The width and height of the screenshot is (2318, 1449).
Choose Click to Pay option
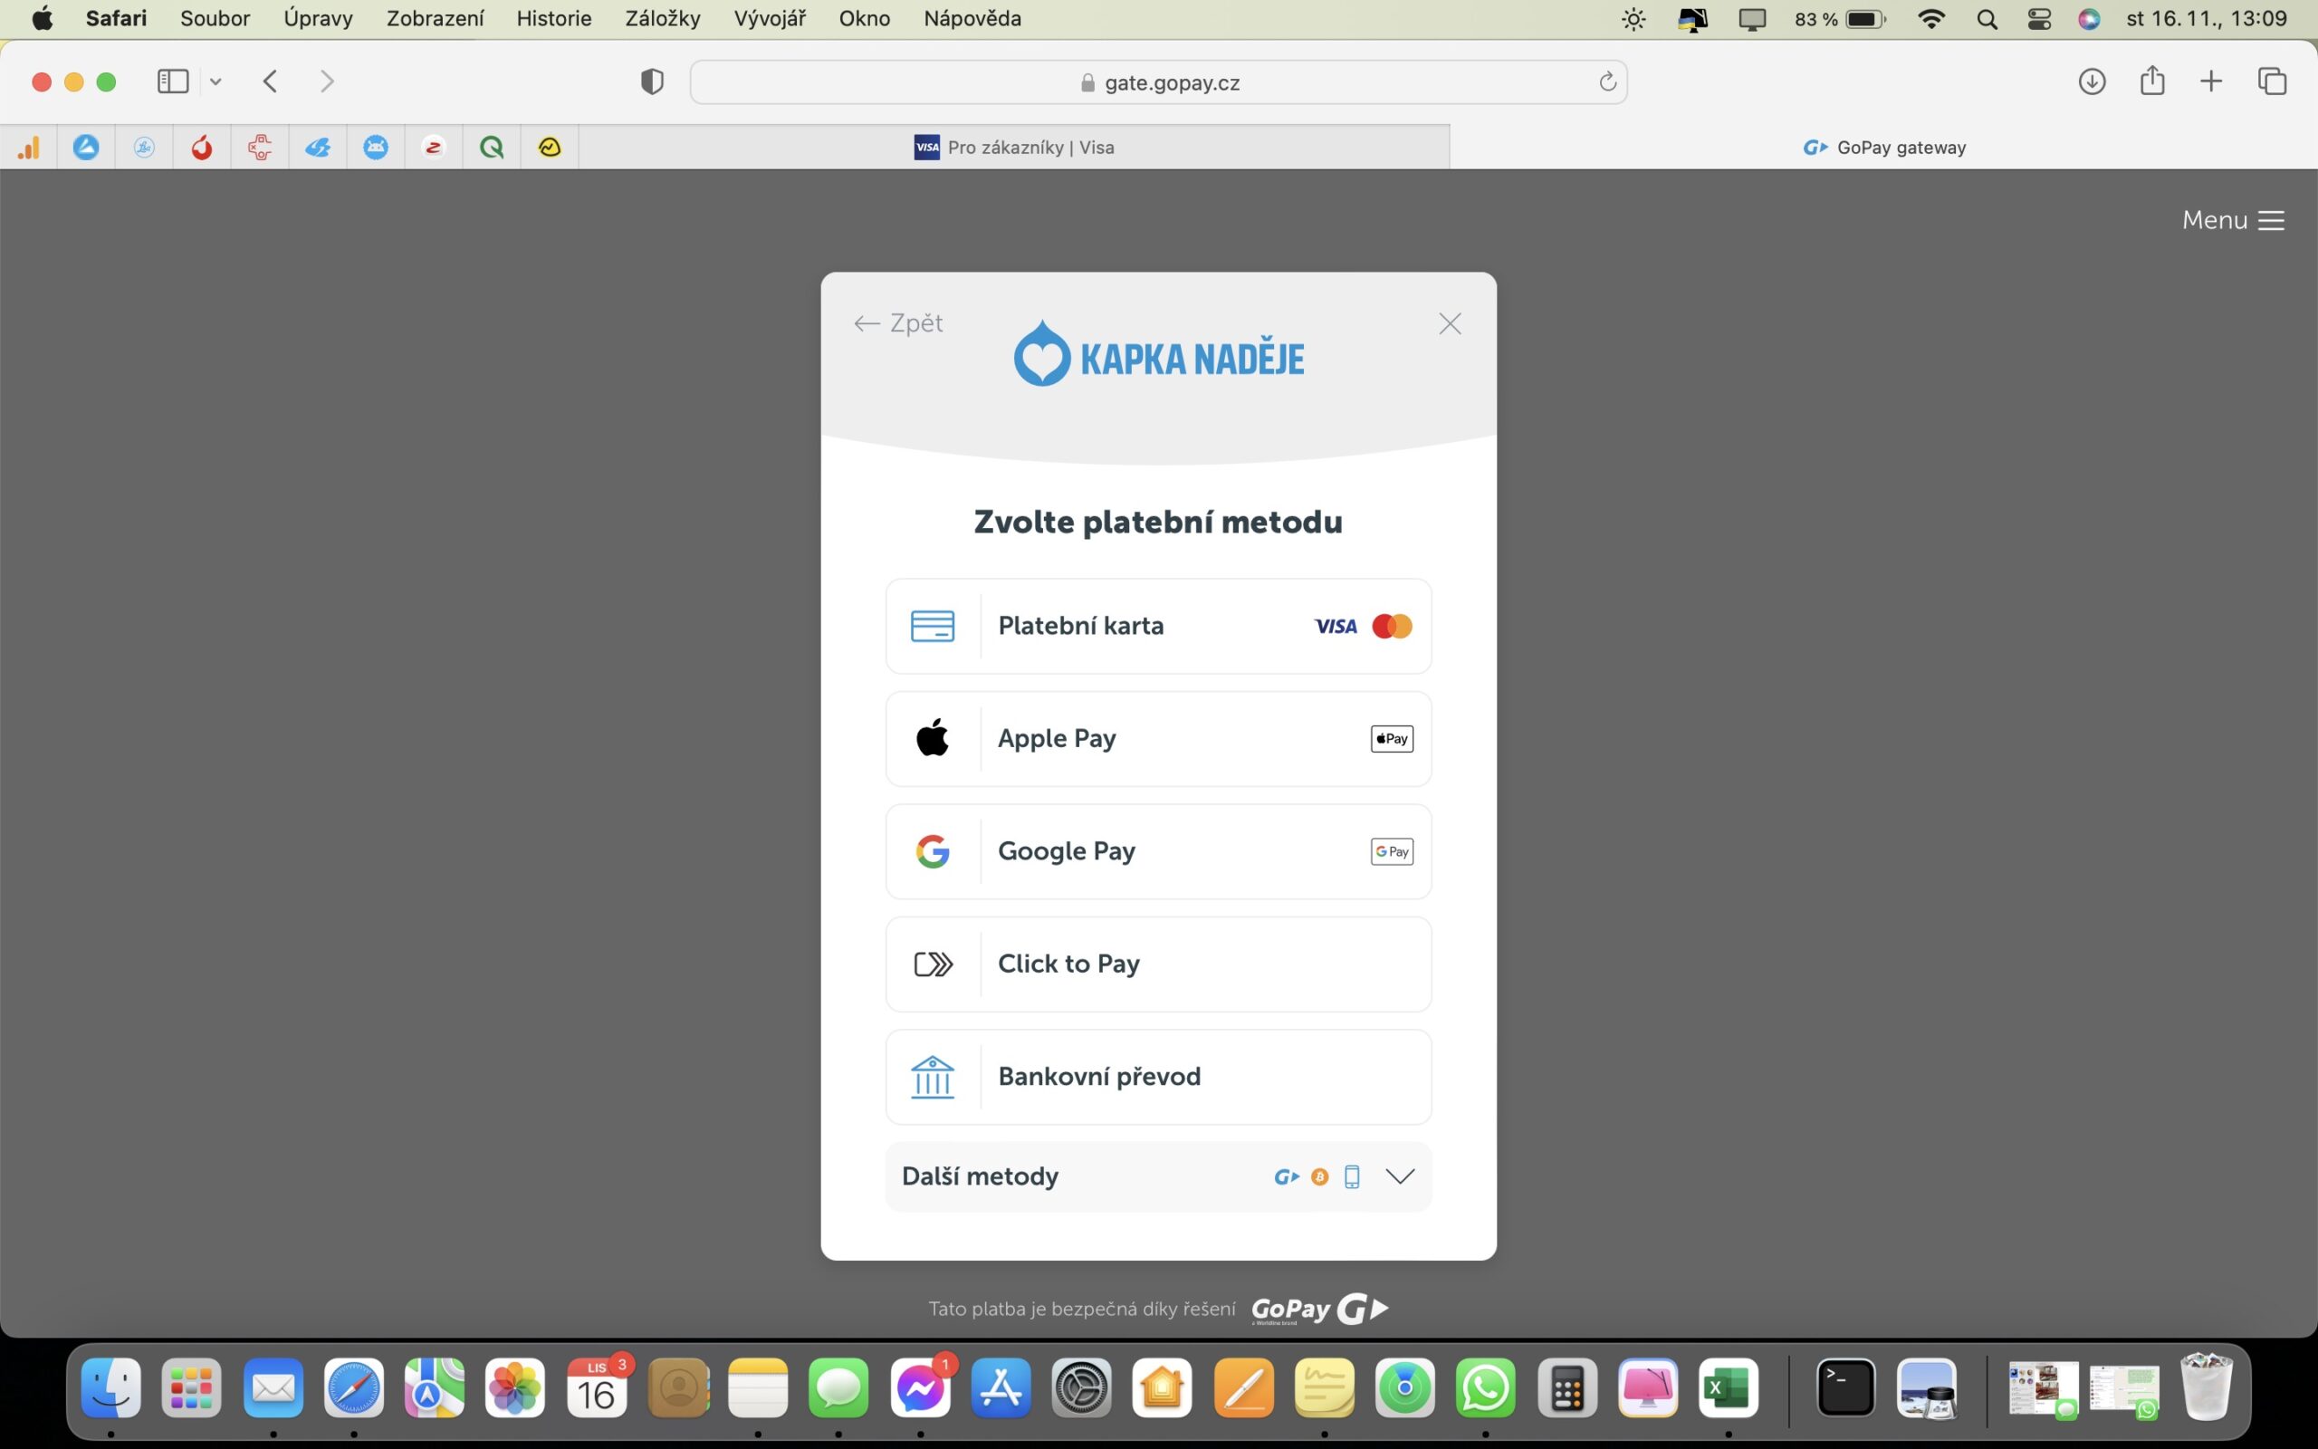[x=1157, y=964]
